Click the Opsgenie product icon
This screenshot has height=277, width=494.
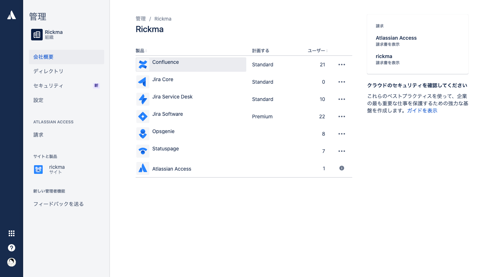143,134
